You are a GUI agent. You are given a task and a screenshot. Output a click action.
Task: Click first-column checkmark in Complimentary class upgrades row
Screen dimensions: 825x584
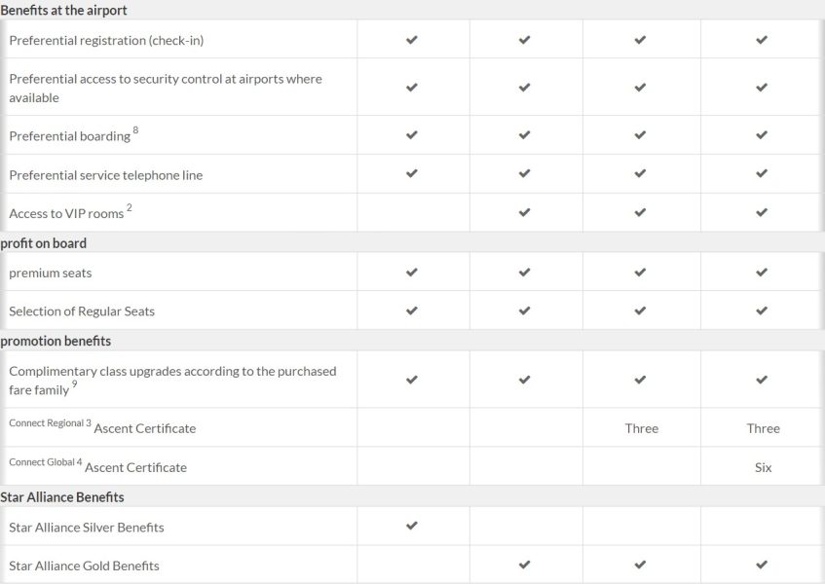412,380
